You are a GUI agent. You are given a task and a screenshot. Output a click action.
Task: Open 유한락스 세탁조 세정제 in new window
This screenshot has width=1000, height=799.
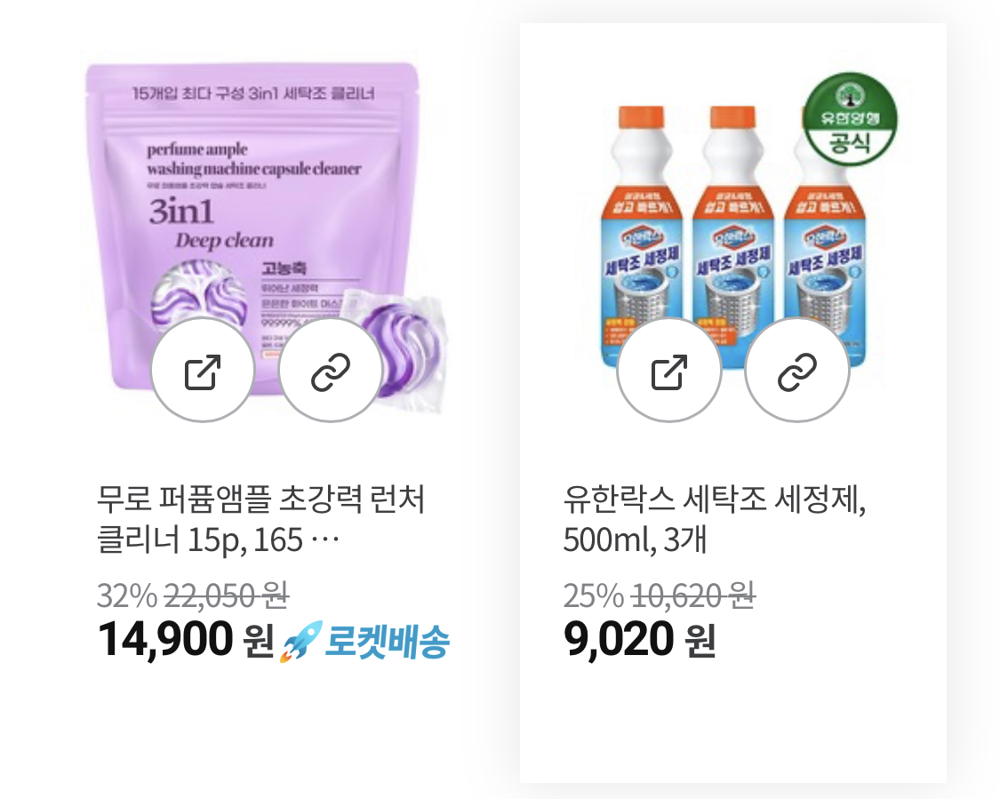click(669, 370)
